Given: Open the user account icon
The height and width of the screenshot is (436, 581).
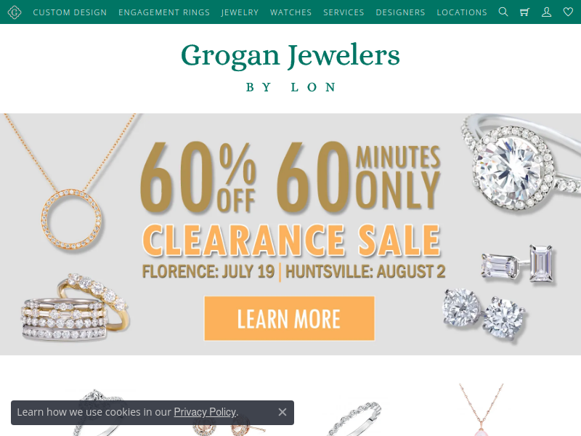Looking at the screenshot, I should pos(547,12).
